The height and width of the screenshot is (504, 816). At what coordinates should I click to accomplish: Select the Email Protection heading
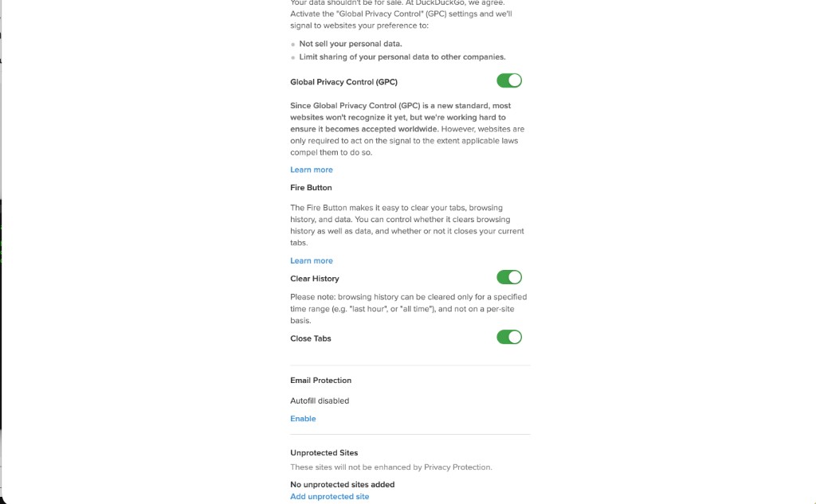(320, 381)
